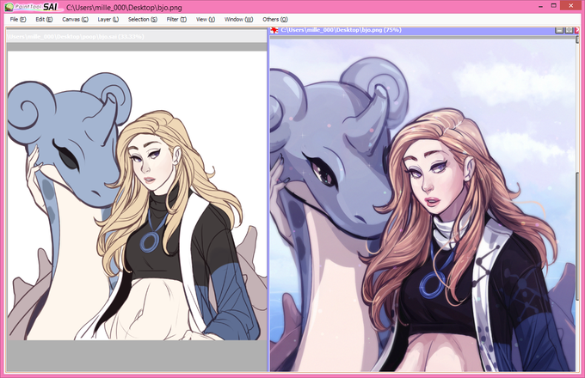The height and width of the screenshot is (378, 585).
Task: Click the painted canvas in bjo.png window
Action: point(422,204)
